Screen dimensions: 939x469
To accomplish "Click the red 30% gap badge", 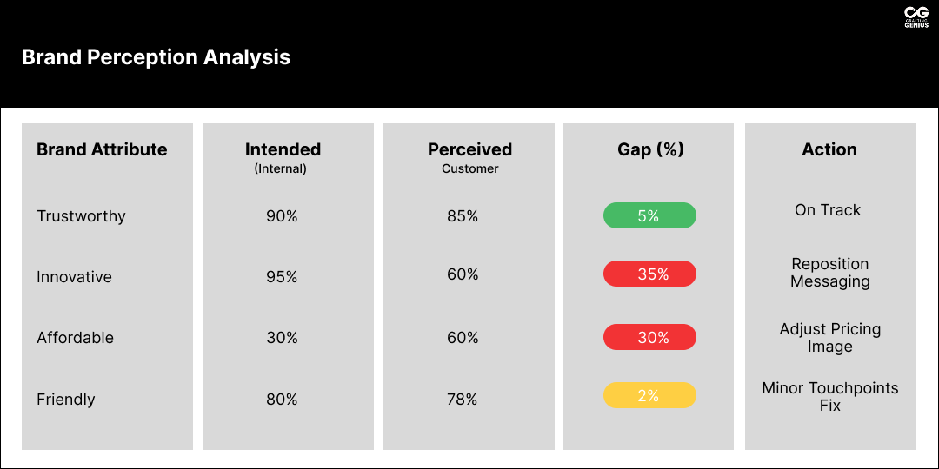I will tap(649, 337).
